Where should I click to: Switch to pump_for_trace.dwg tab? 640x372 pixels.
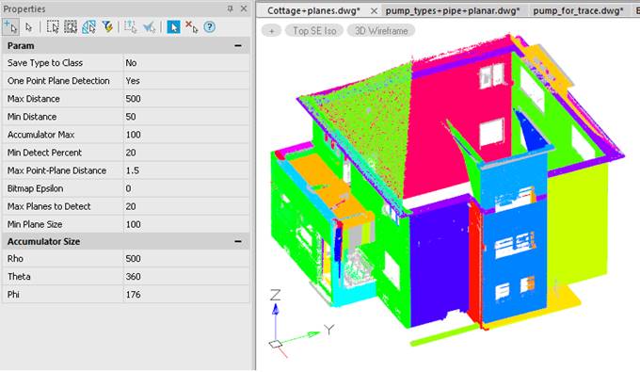click(x=578, y=10)
